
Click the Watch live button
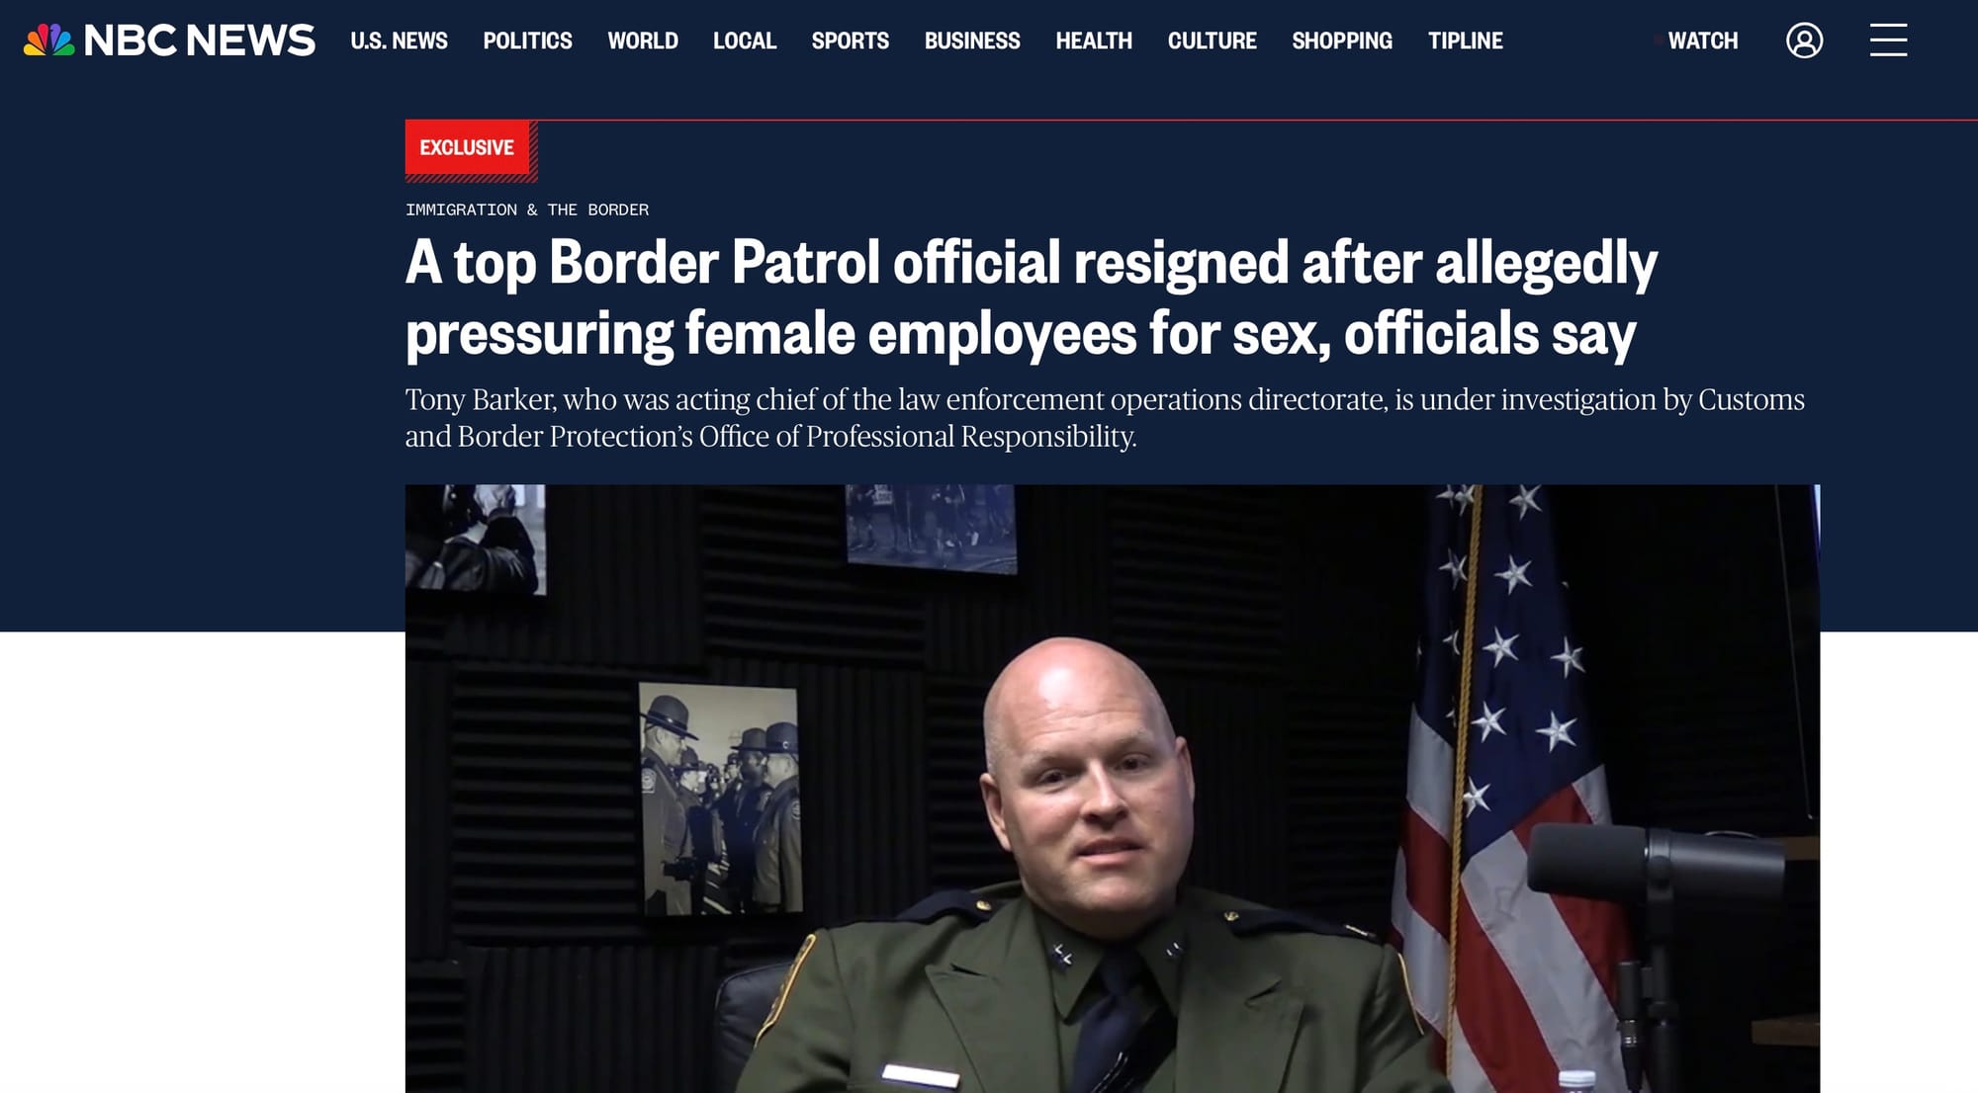[x=1697, y=41]
